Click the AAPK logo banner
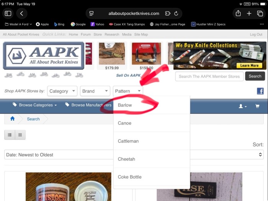 (44, 56)
